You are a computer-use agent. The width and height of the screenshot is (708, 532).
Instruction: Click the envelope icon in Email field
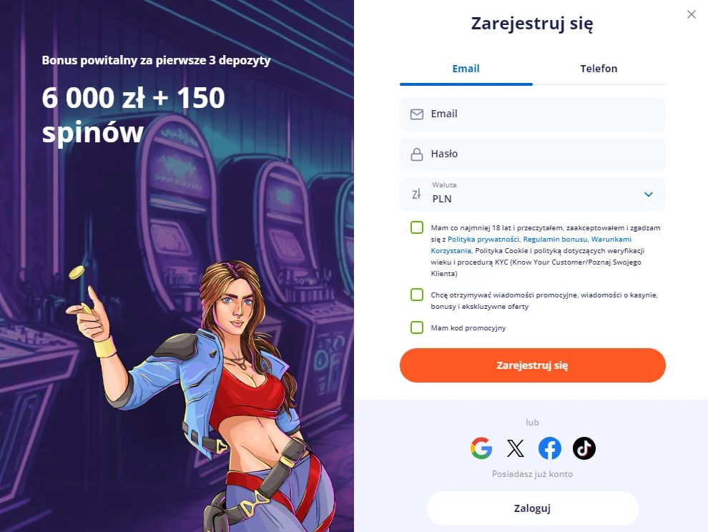click(x=417, y=114)
